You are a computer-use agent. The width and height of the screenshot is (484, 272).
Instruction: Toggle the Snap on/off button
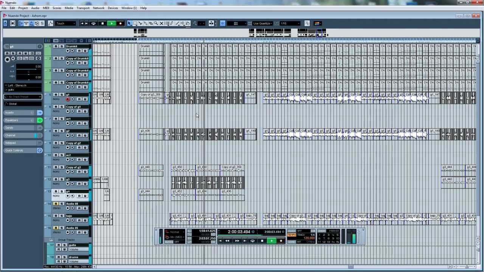tap(223, 23)
